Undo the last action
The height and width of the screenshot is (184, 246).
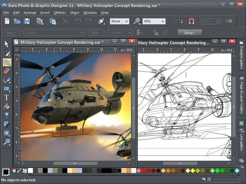click(78, 21)
